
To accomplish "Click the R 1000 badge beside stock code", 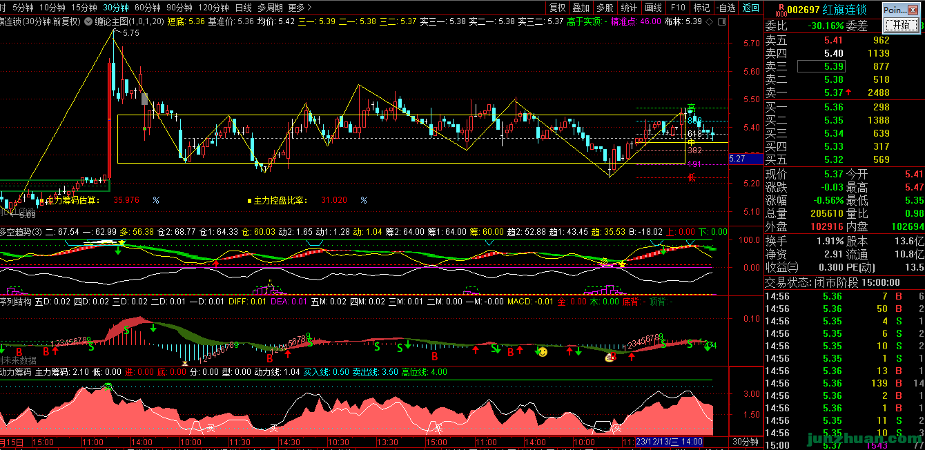I will [780, 9].
